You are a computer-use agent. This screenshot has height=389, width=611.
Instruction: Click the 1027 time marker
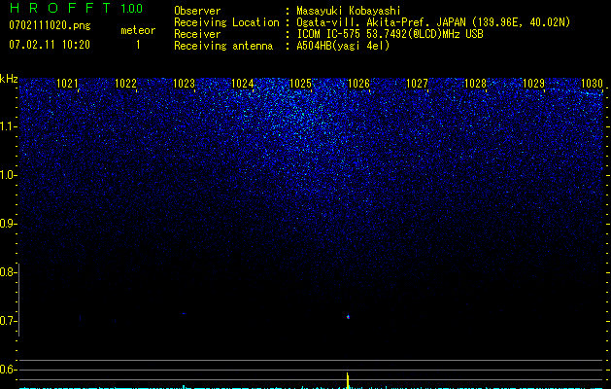coord(418,83)
